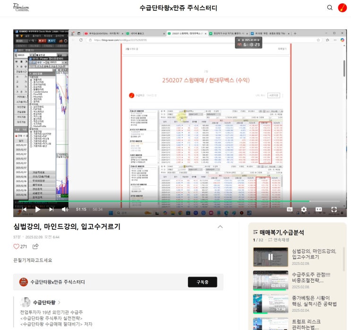Collapse the video description with the chevron
This screenshot has width=351, height=330.
click(220, 227)
